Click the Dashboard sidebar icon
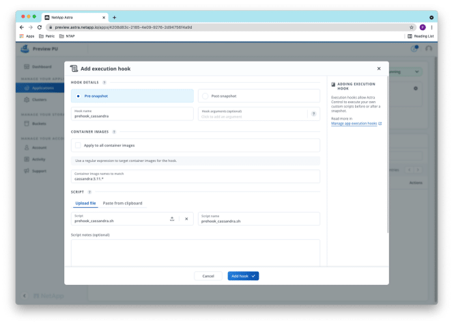Viewport: 454px width, 326px height. coord(27,67)
